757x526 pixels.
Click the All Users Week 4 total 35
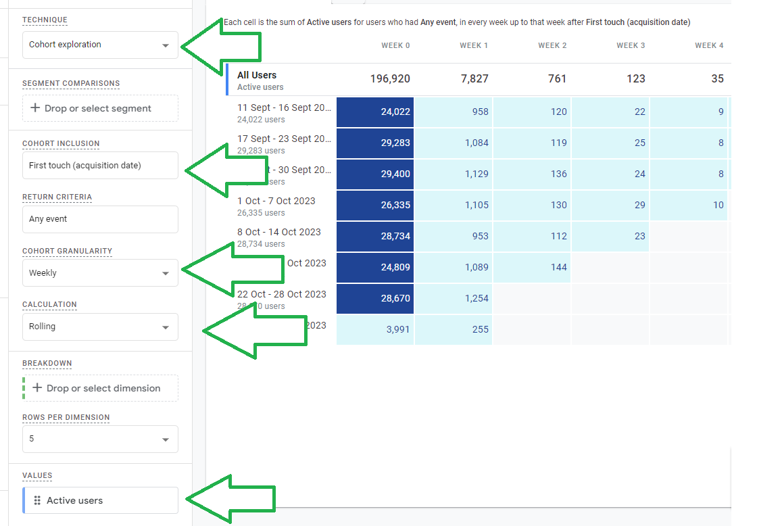(x=717, y=78)
